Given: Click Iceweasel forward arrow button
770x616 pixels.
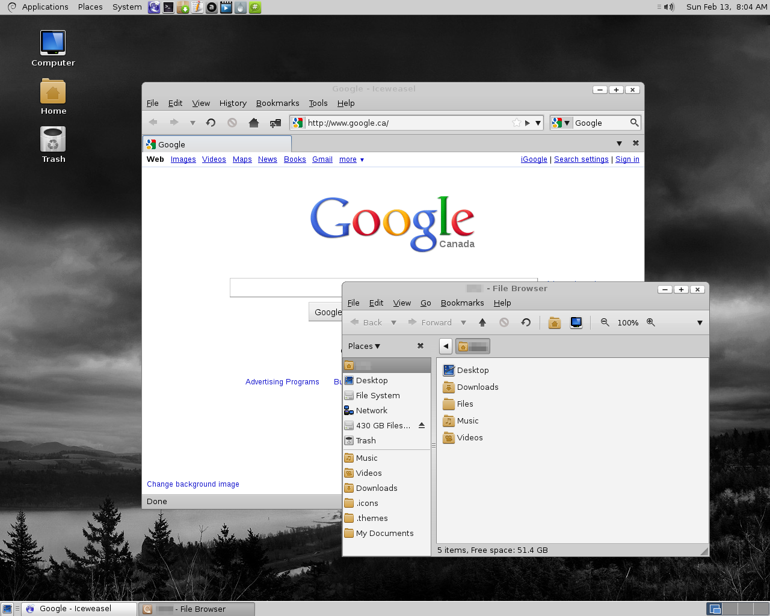Looking at the screenshot, I should (x=174, y=123).
